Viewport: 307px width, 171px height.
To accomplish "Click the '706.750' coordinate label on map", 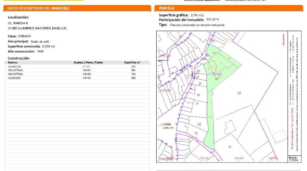I will coord(204,158).
